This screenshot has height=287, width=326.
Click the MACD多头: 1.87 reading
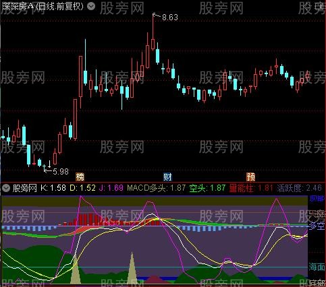[157, 188]
